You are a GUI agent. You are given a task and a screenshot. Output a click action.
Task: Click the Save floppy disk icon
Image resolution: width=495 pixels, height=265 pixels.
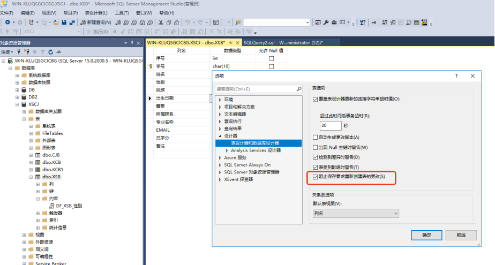point(64,22)
